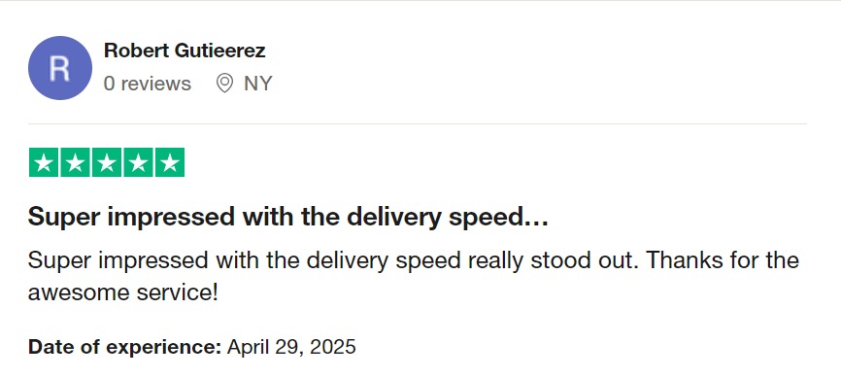Click the "0 reviews" count

click(148, 84)
